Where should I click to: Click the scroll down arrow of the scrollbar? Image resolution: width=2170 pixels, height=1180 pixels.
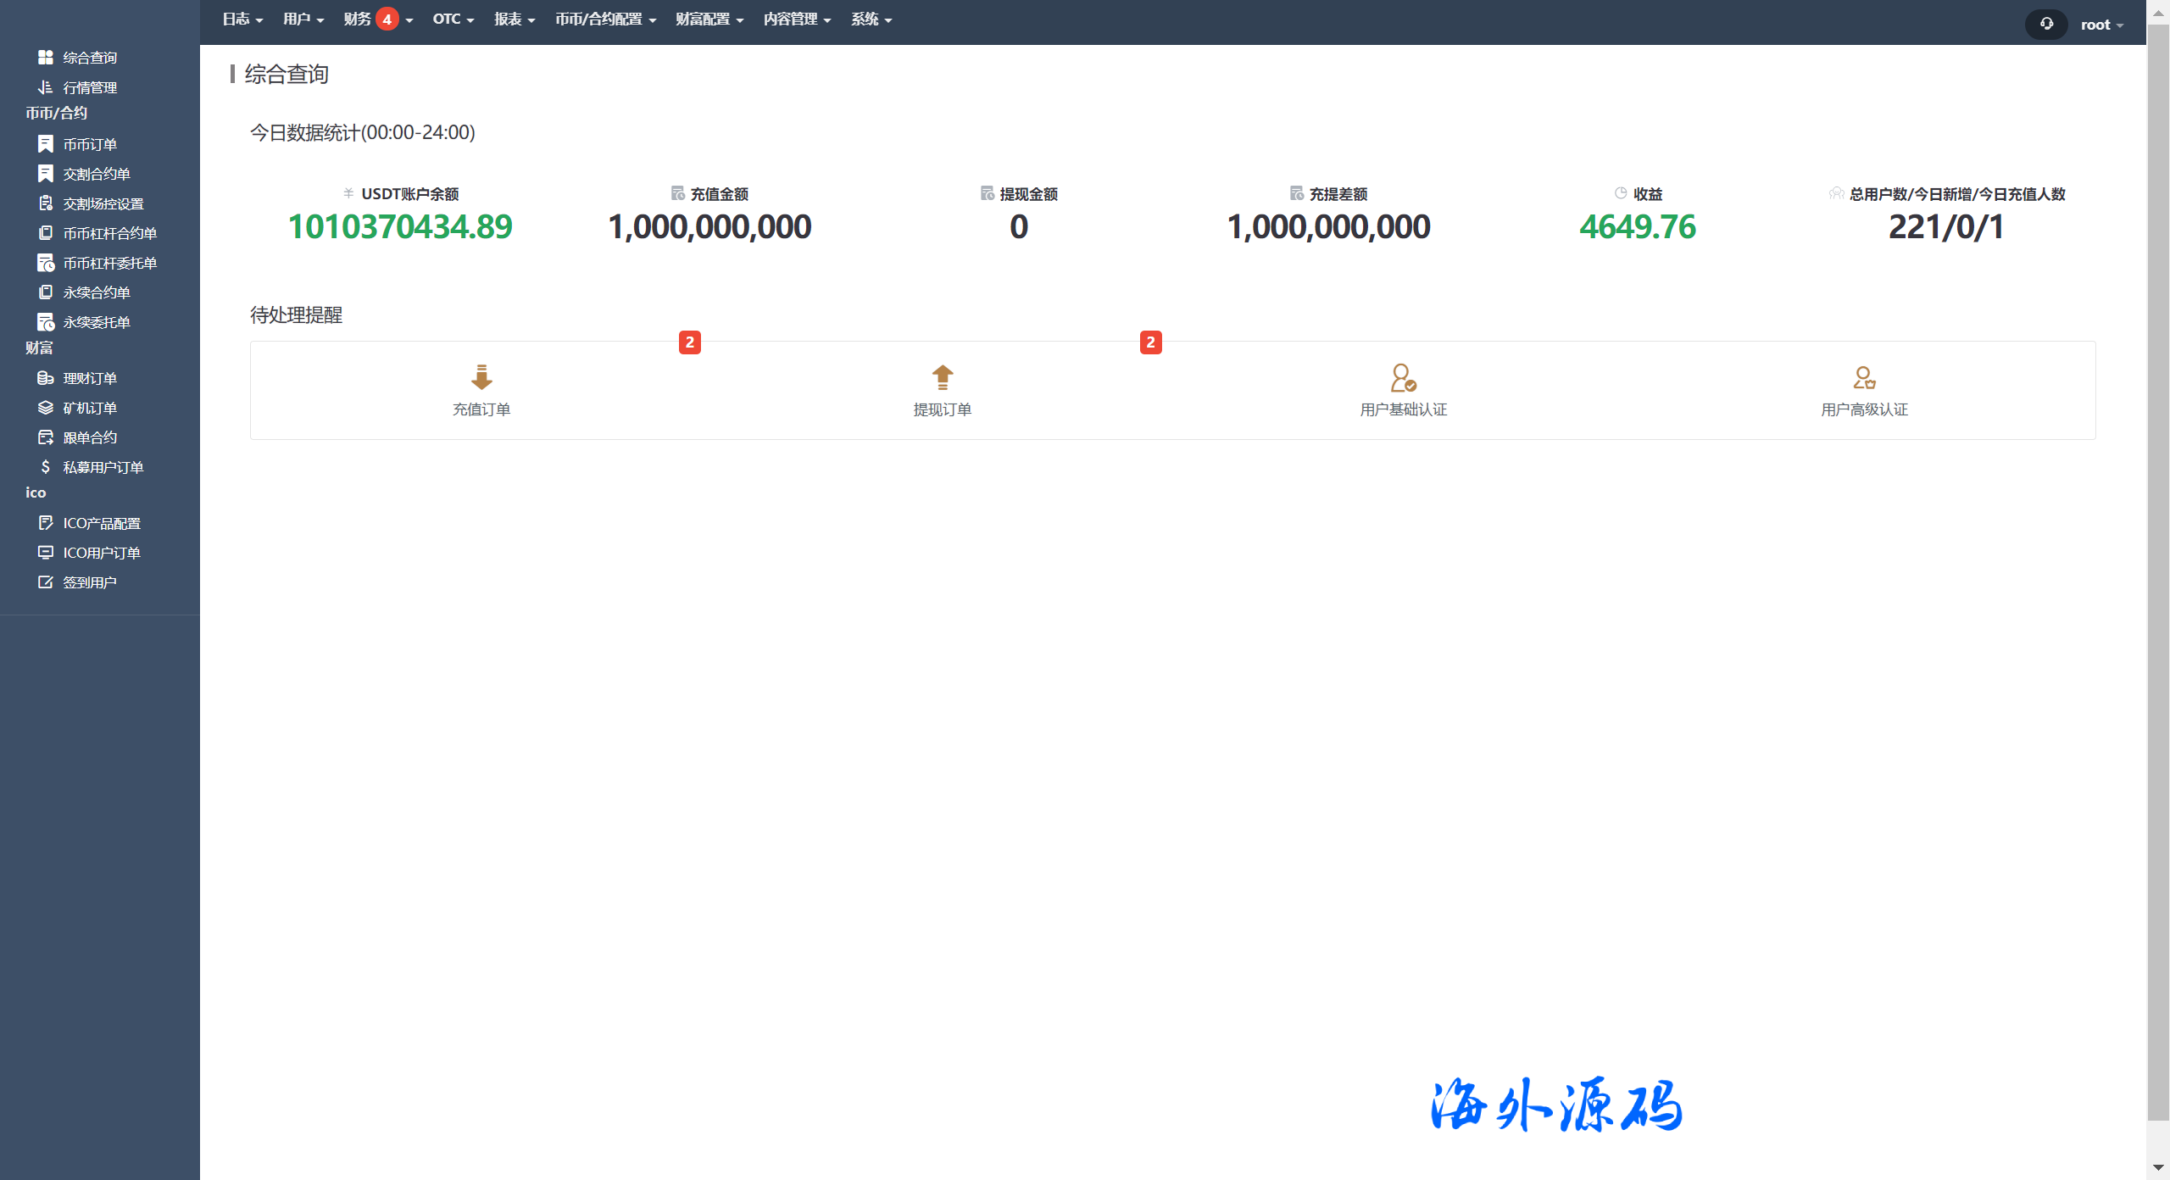pos(2158,1168)
